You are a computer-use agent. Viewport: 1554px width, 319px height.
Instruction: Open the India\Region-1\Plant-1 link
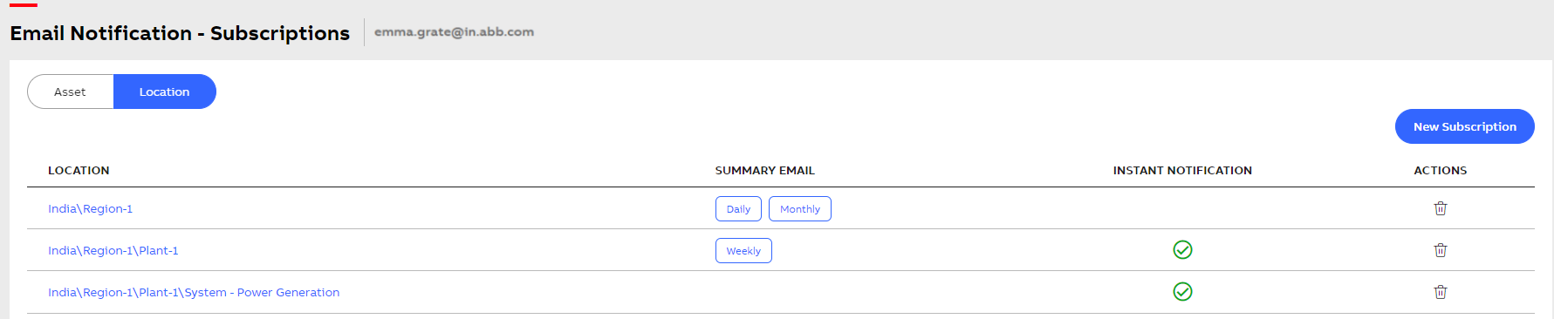click(113, 250)
